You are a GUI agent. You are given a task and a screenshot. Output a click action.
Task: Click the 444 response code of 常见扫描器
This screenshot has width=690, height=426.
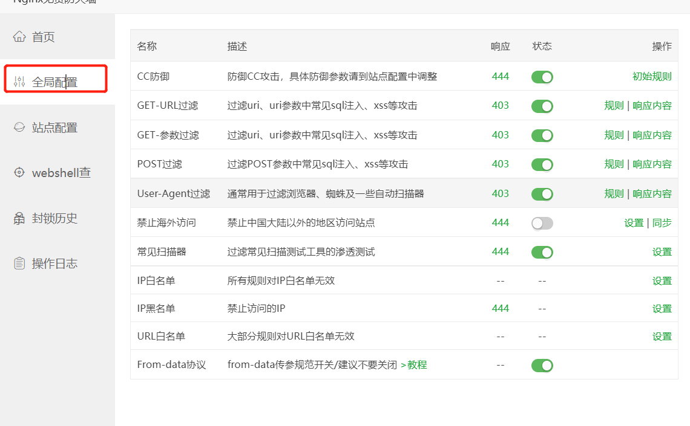(x=501, y=251)
